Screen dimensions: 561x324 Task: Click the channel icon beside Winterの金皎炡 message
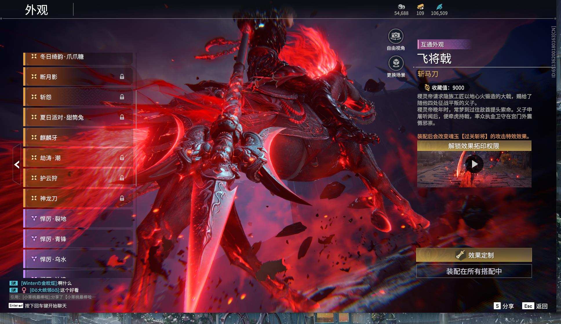tap(13, 283)
